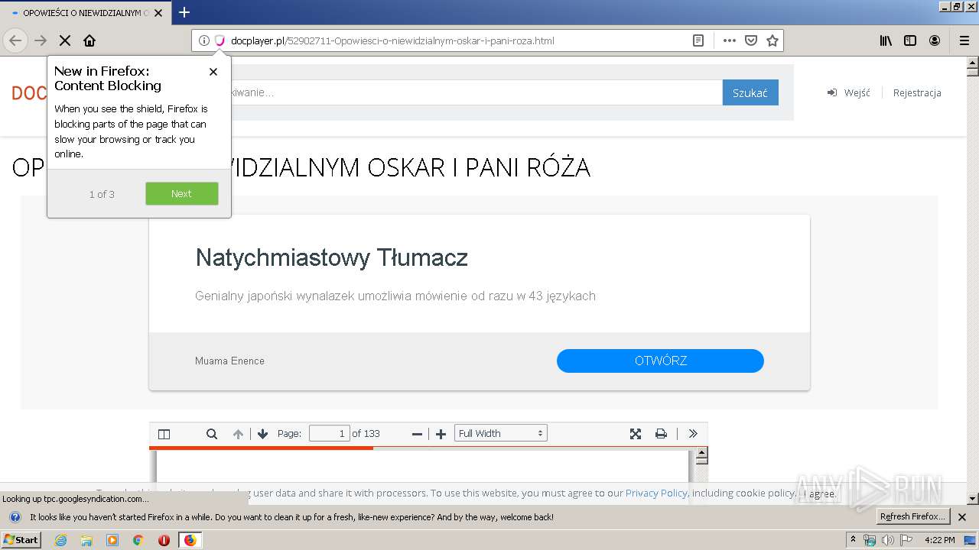The height and width of the screenshot is (550, 979).
Task: Open the Rejestracja link
Action: (x=917, y=92)
